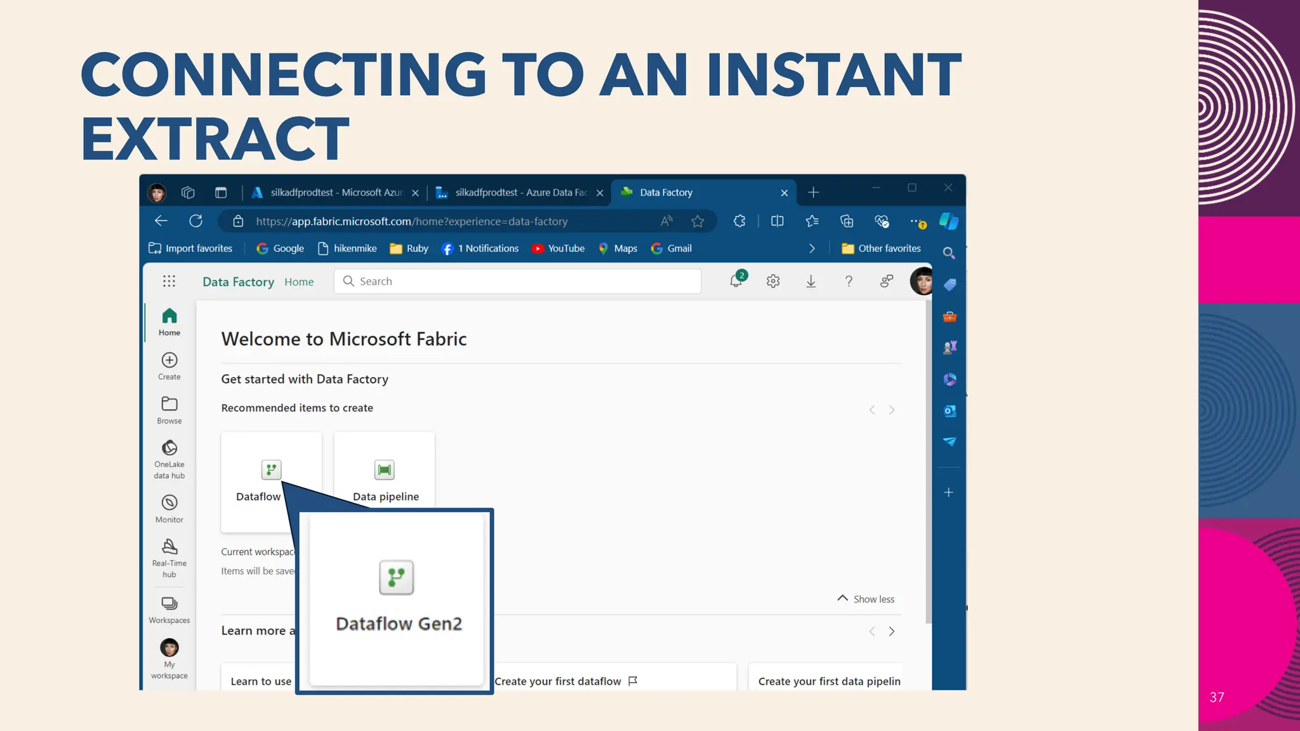
Task: Open the Edge tab actions menu icon
Action: point(221,192)
